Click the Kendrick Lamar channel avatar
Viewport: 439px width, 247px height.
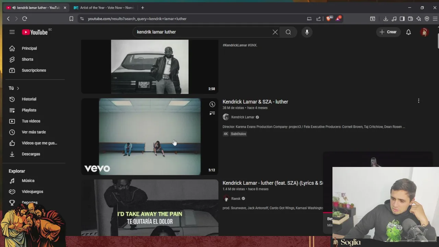click(226, 117)
